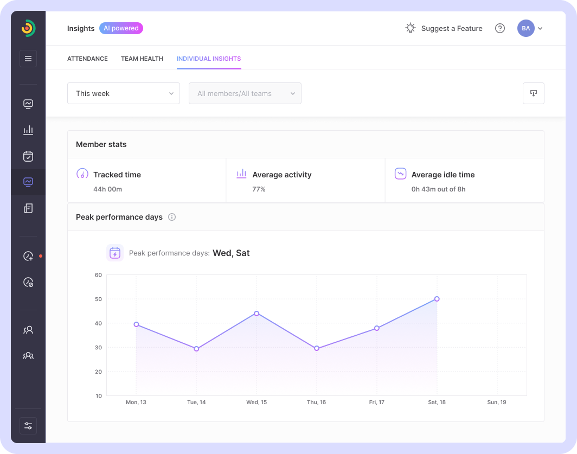Click the Wed, 15 data point on chart
The height and width of the screenshot is (454, 577).
click(257, 314)
